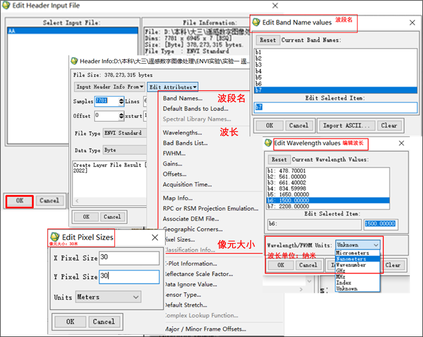The image size is (423, 337).
Task: Adjust the Offset spinner arrows
Action: coord(121,116)
